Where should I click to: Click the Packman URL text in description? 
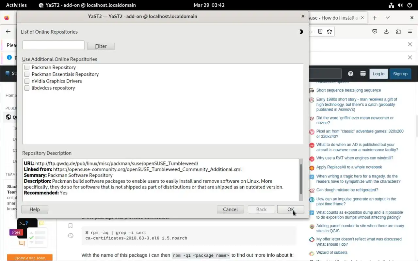[x=117, y=163]
